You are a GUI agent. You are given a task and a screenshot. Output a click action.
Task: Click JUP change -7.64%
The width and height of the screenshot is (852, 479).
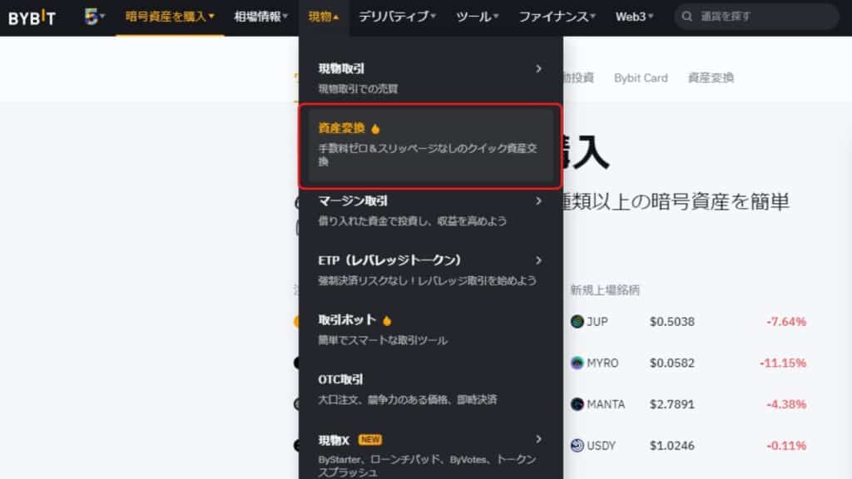click(x=786, y=322)
